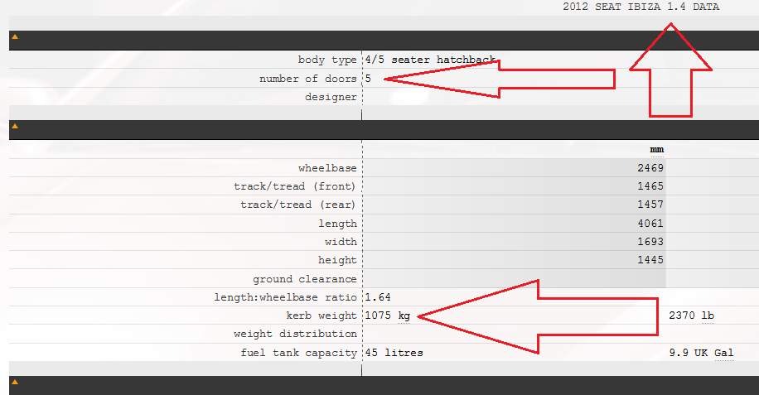Select the '2012 SEAT IBIZA 1.4 DATA' title

point(641,7)
